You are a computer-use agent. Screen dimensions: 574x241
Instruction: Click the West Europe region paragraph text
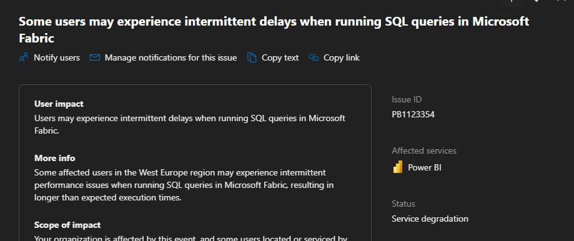pos(184,185)
